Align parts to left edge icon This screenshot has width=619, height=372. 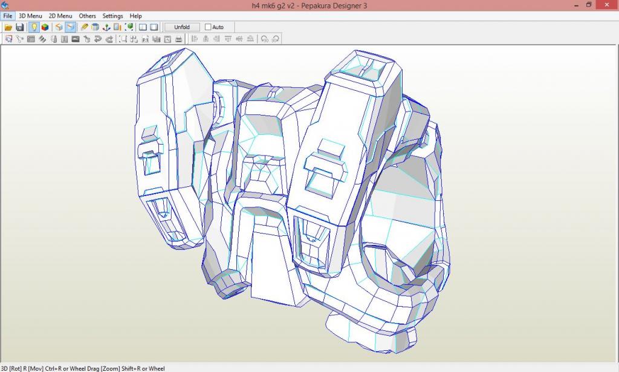(195, 39)
